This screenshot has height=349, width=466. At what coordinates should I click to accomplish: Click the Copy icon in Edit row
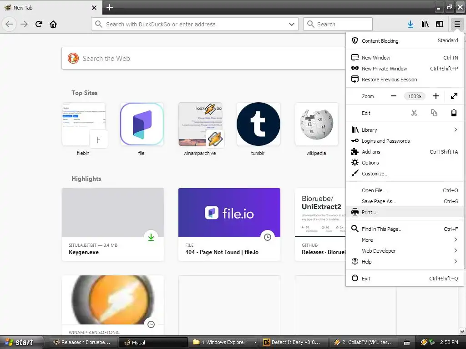tap(434, 113)
